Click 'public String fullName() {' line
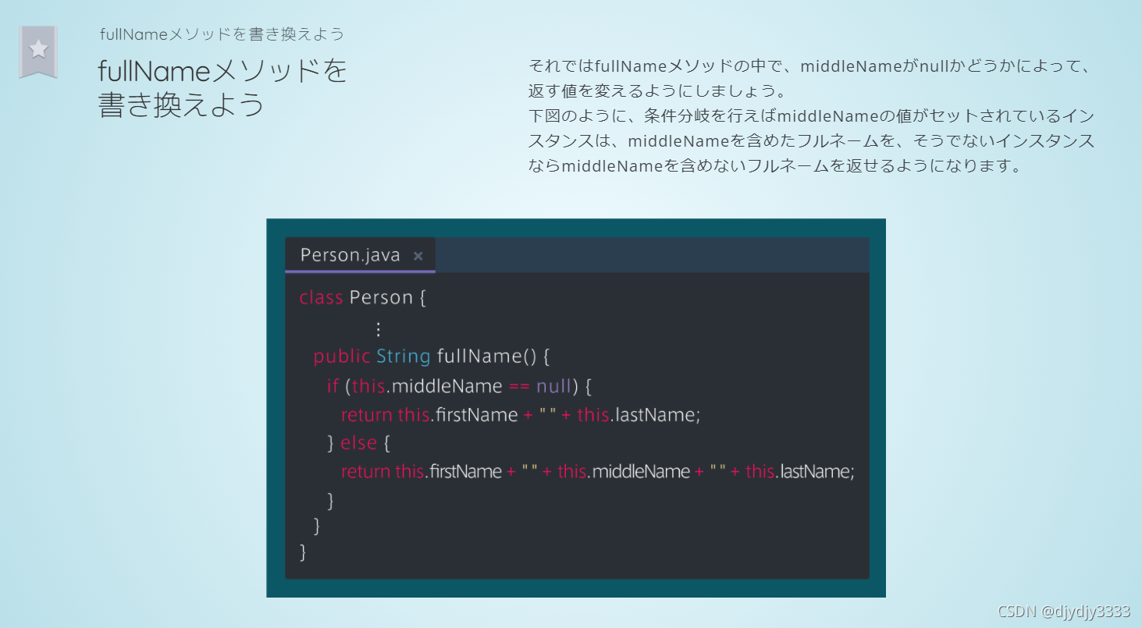This screenshot has height=628, width=1142. point(432,357)
